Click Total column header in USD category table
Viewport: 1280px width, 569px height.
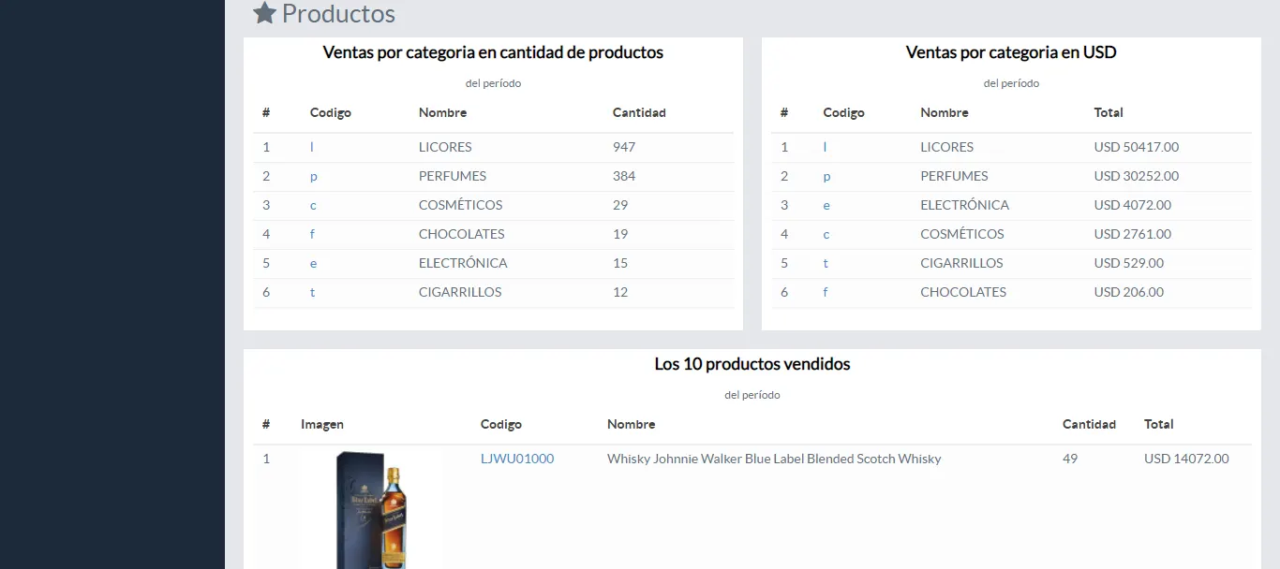[x=1108, y=112]
